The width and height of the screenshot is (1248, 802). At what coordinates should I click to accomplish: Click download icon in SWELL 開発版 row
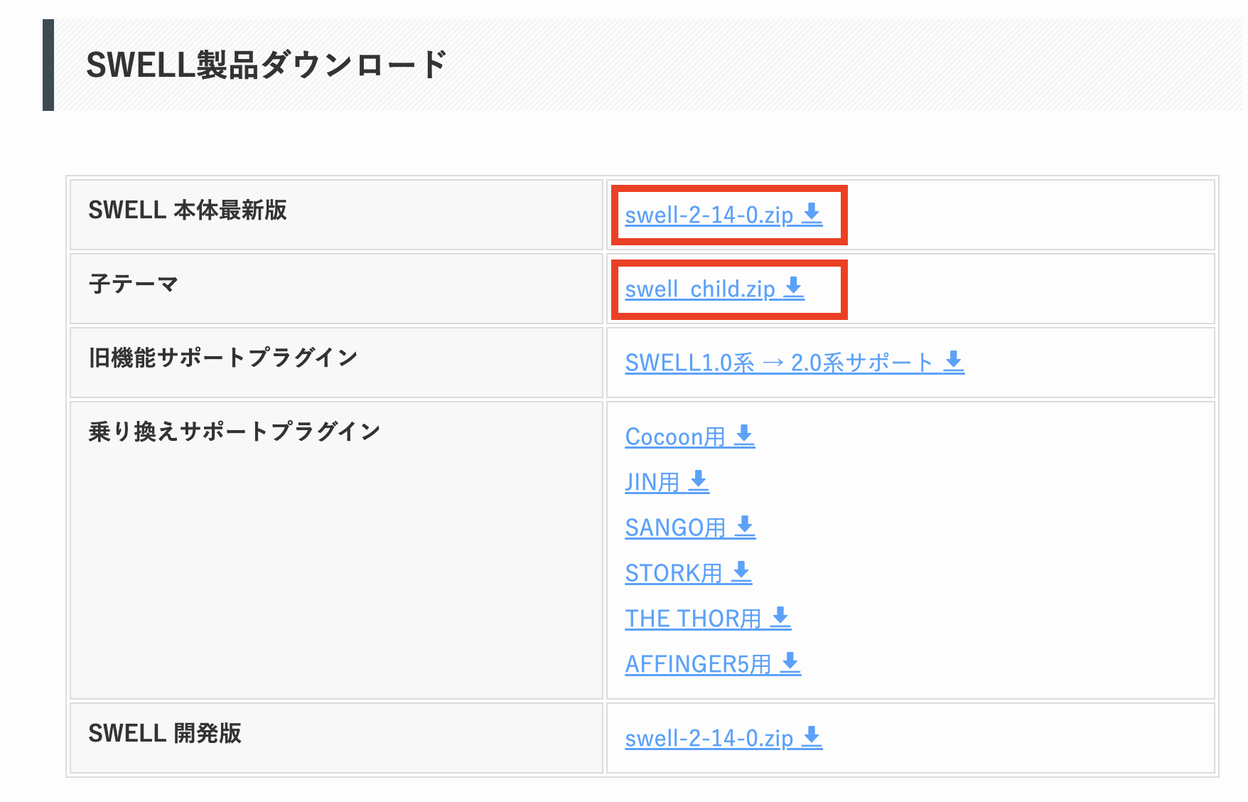click(812, 737)
